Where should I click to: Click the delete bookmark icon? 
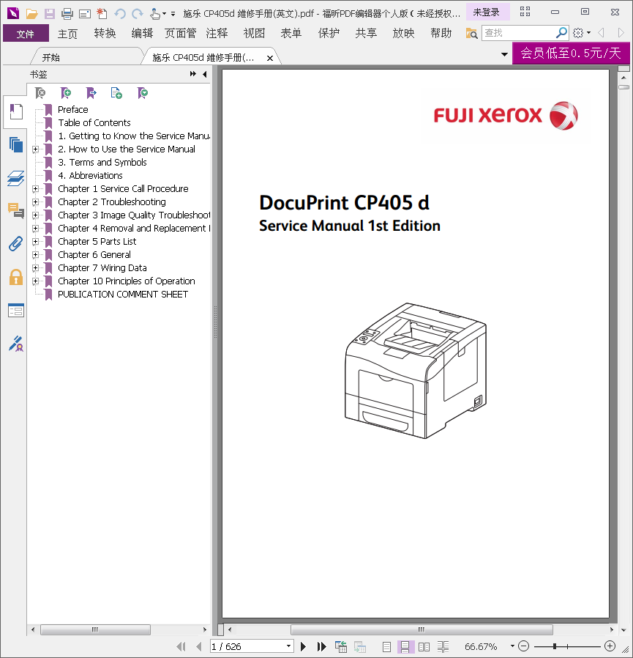pos(40,93)
